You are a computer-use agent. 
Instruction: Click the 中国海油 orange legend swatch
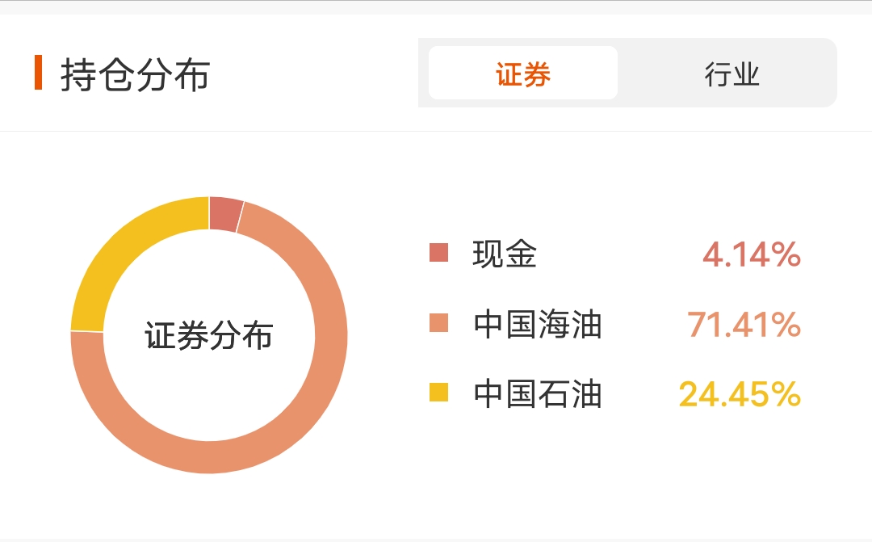point(438,323)
